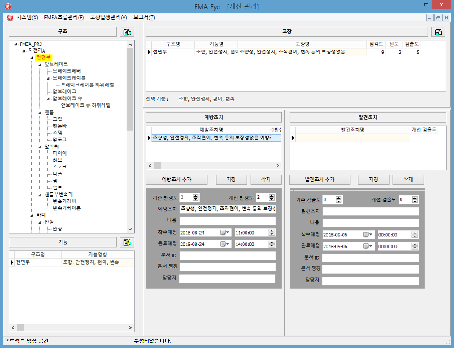Click the 발견조치 문서 명칭 input field
454x348 pixels.
[x=371, y=269]
